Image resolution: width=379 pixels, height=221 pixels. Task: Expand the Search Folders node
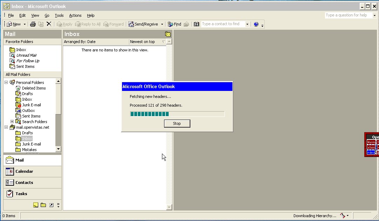pyautogui.click(x=12, y=121)
